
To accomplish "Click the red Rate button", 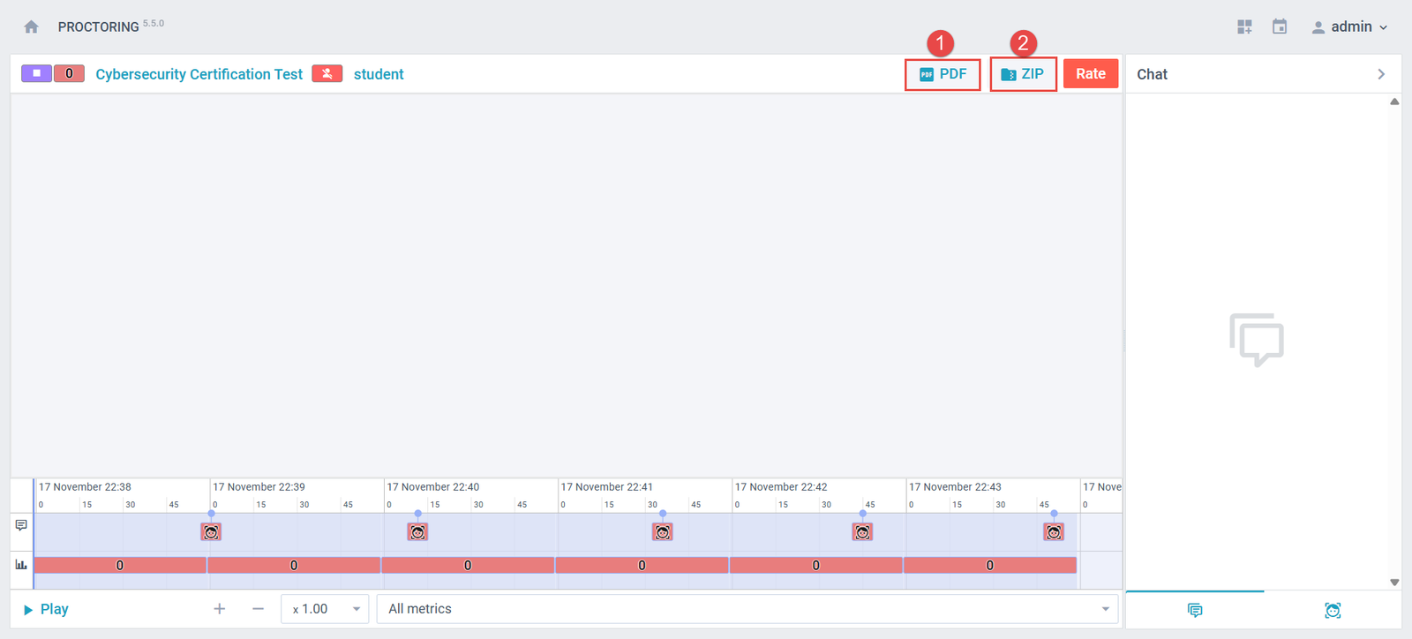I will 1090,74.
